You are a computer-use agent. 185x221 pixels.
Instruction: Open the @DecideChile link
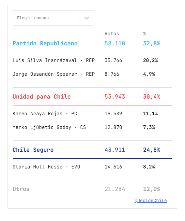(x=151, y=200)
